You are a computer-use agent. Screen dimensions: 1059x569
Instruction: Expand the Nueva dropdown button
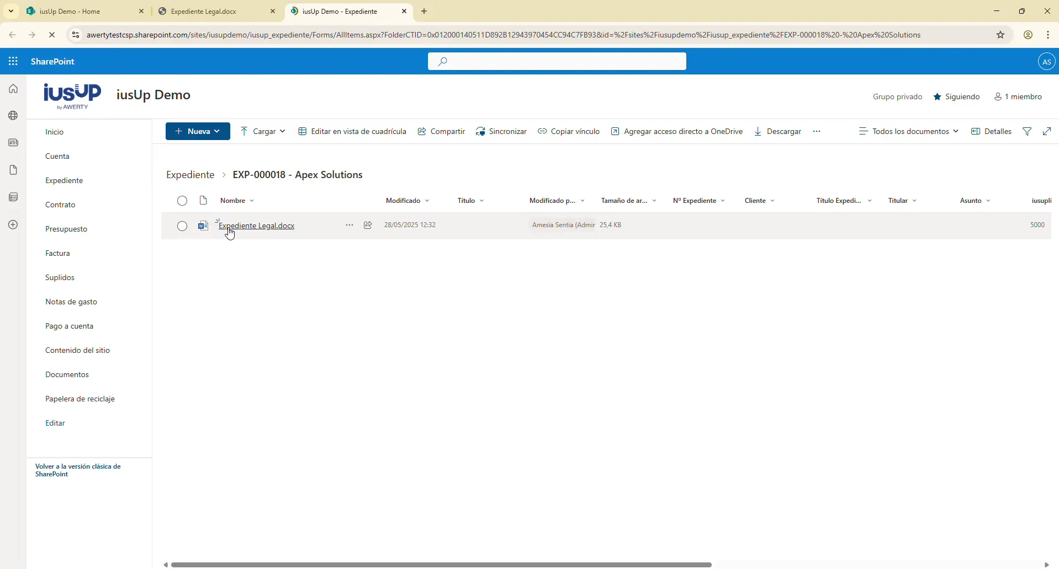coord(198,131)
